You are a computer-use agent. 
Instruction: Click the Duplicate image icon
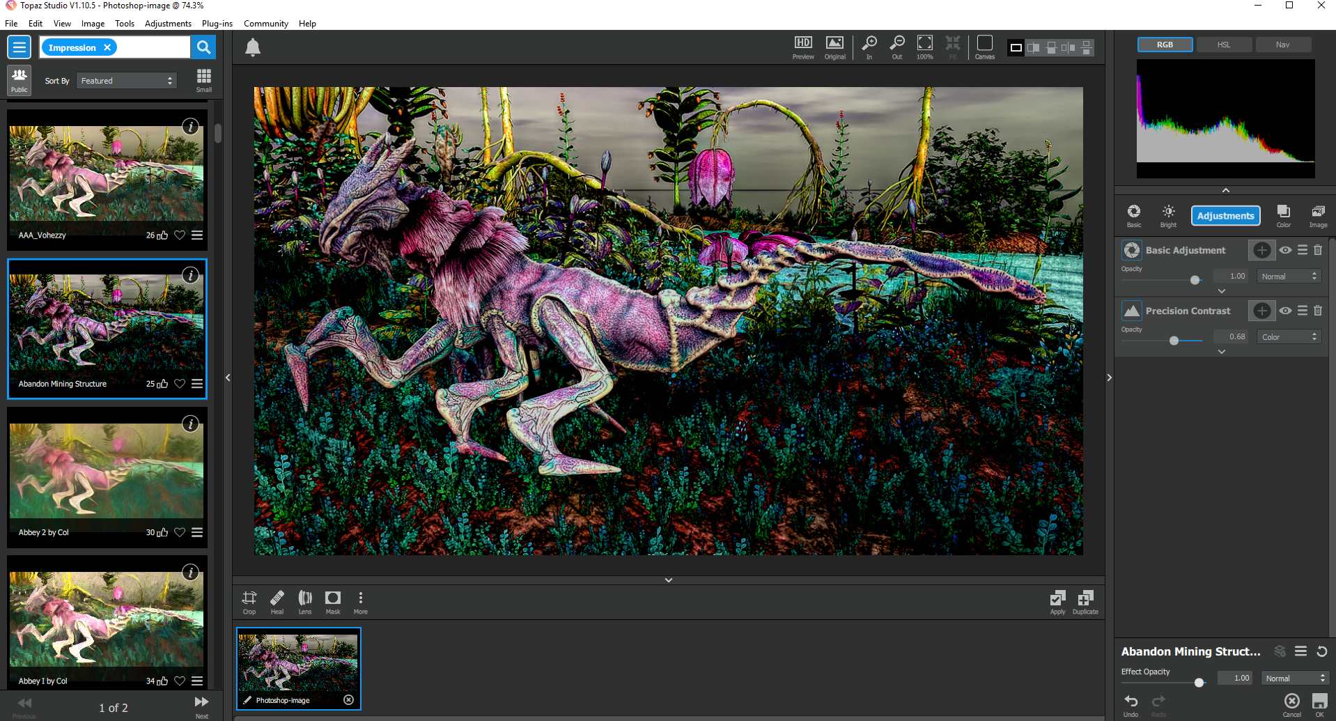[x=1085, y=603]
